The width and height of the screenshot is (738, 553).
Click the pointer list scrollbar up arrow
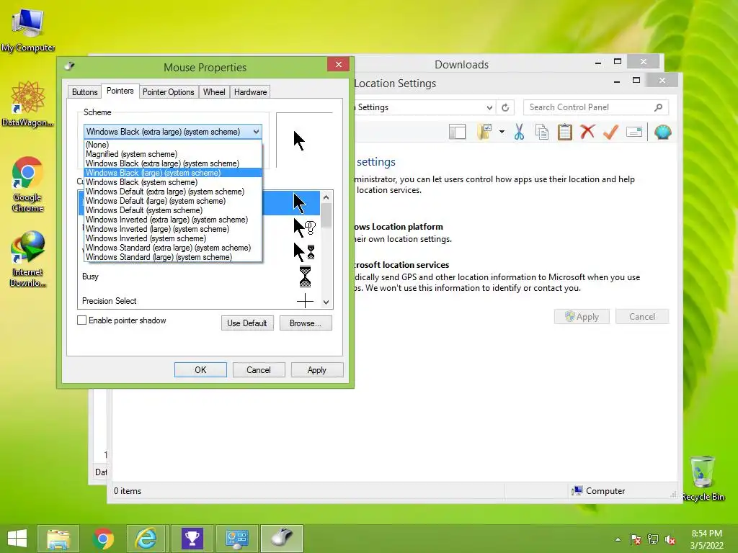(x=326, y=197)
